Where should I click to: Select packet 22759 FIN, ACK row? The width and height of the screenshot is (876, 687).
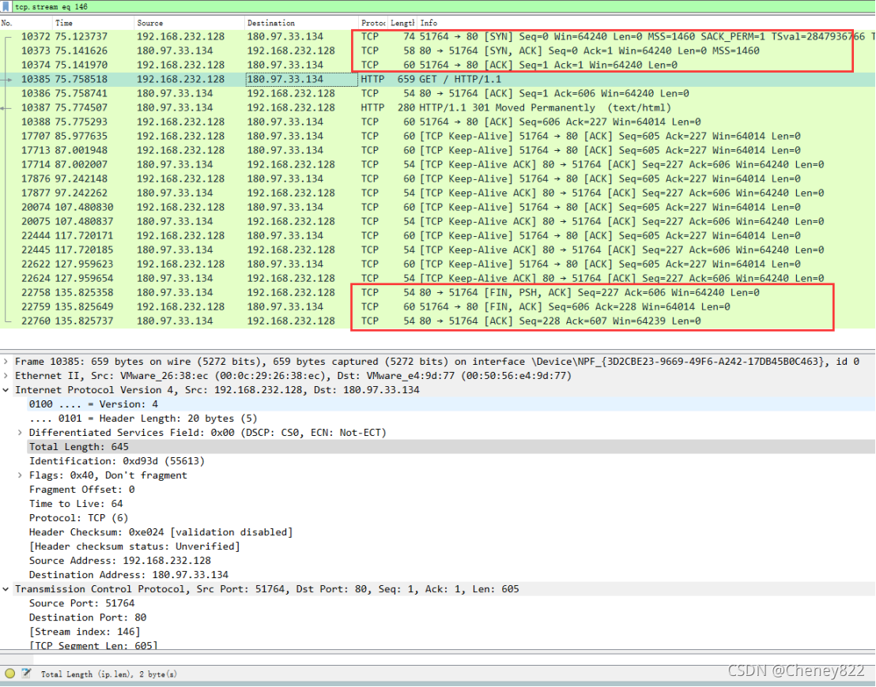click(x=437, y=307)
